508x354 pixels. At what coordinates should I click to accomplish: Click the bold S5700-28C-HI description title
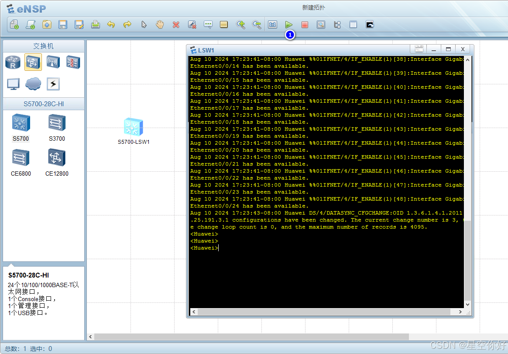coord(28,275)
